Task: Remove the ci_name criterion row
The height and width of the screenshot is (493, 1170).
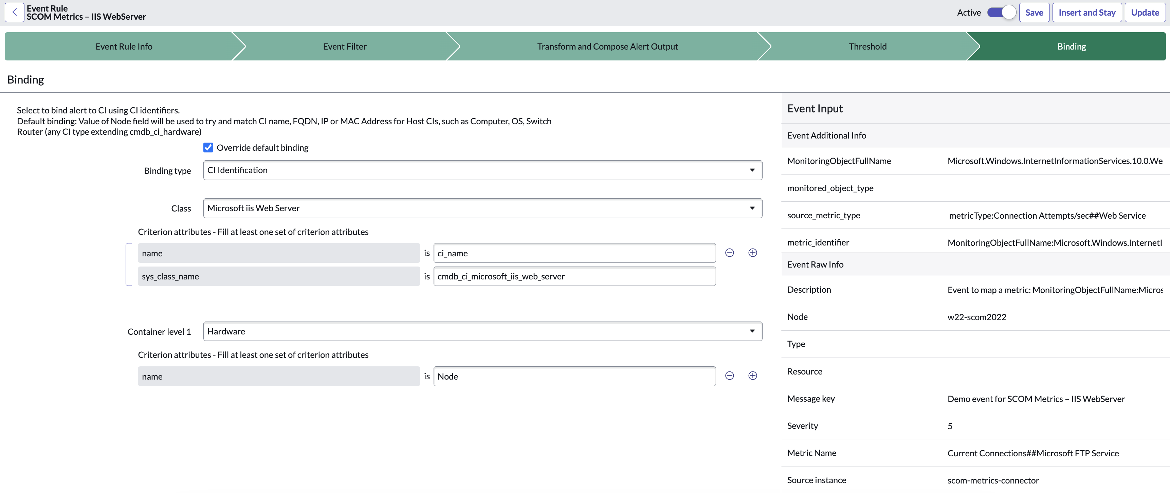Action: (729, 253)
